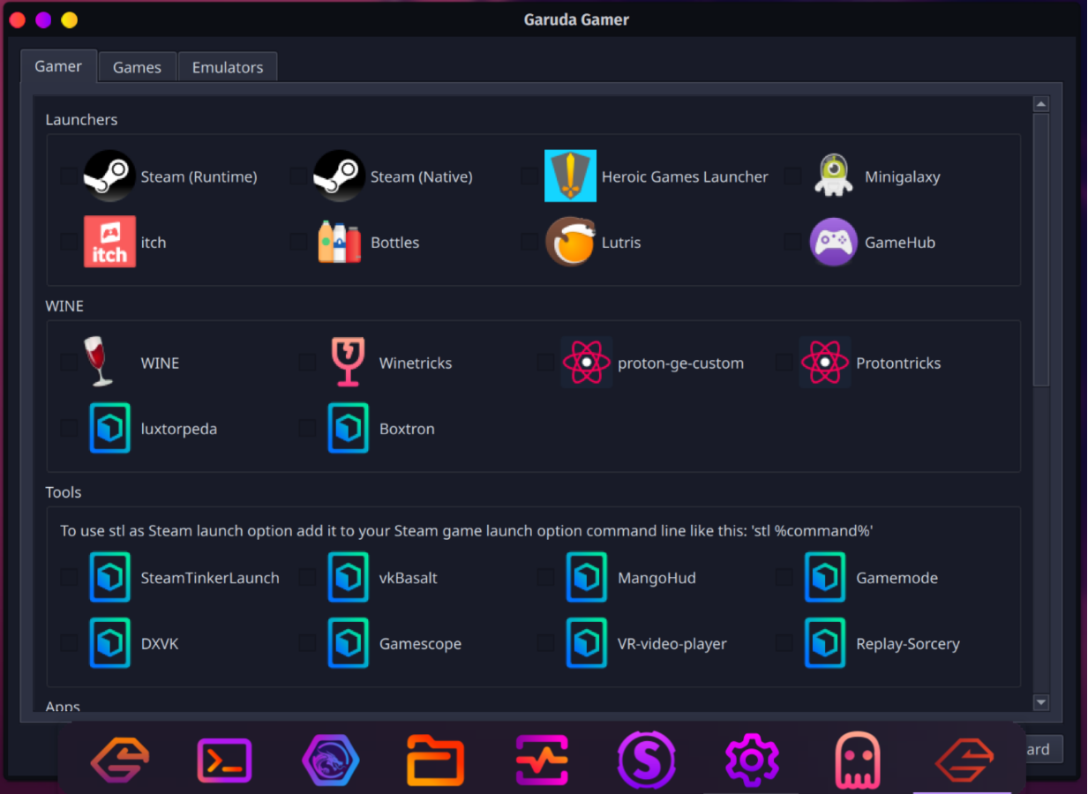
Task: Check the Winetricks install checkbox
Action: pos(306,361)
